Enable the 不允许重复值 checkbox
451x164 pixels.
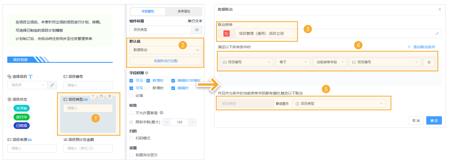point(131,113)
